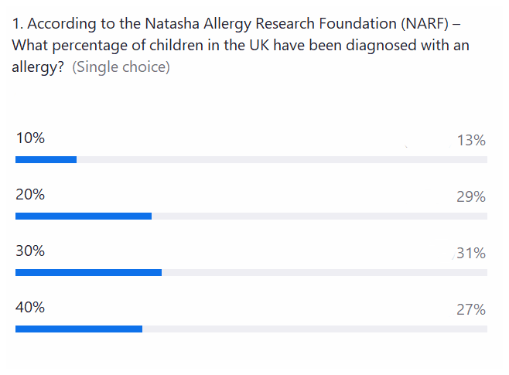The width and height of the screenshot is (509, 375).
Task: Click the question number '1.' at the start
Action: pos(19,24)
